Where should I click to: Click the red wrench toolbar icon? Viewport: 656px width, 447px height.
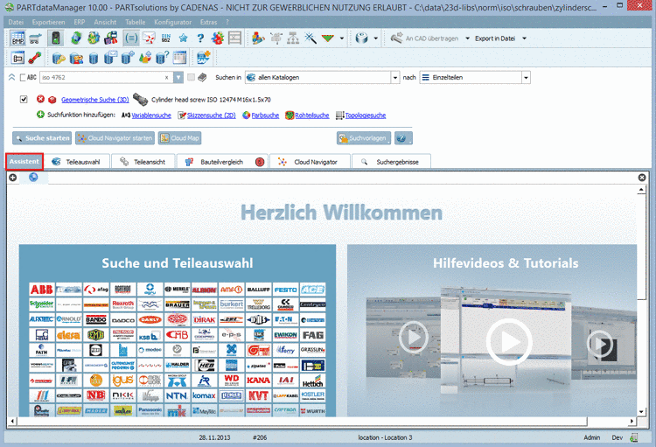point(35,58)
